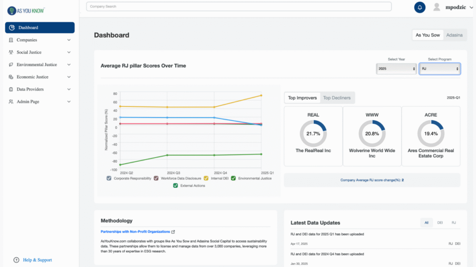Screen dimensions: 476x267
Task: Select the Top Decliners tab
Action: 337,98
